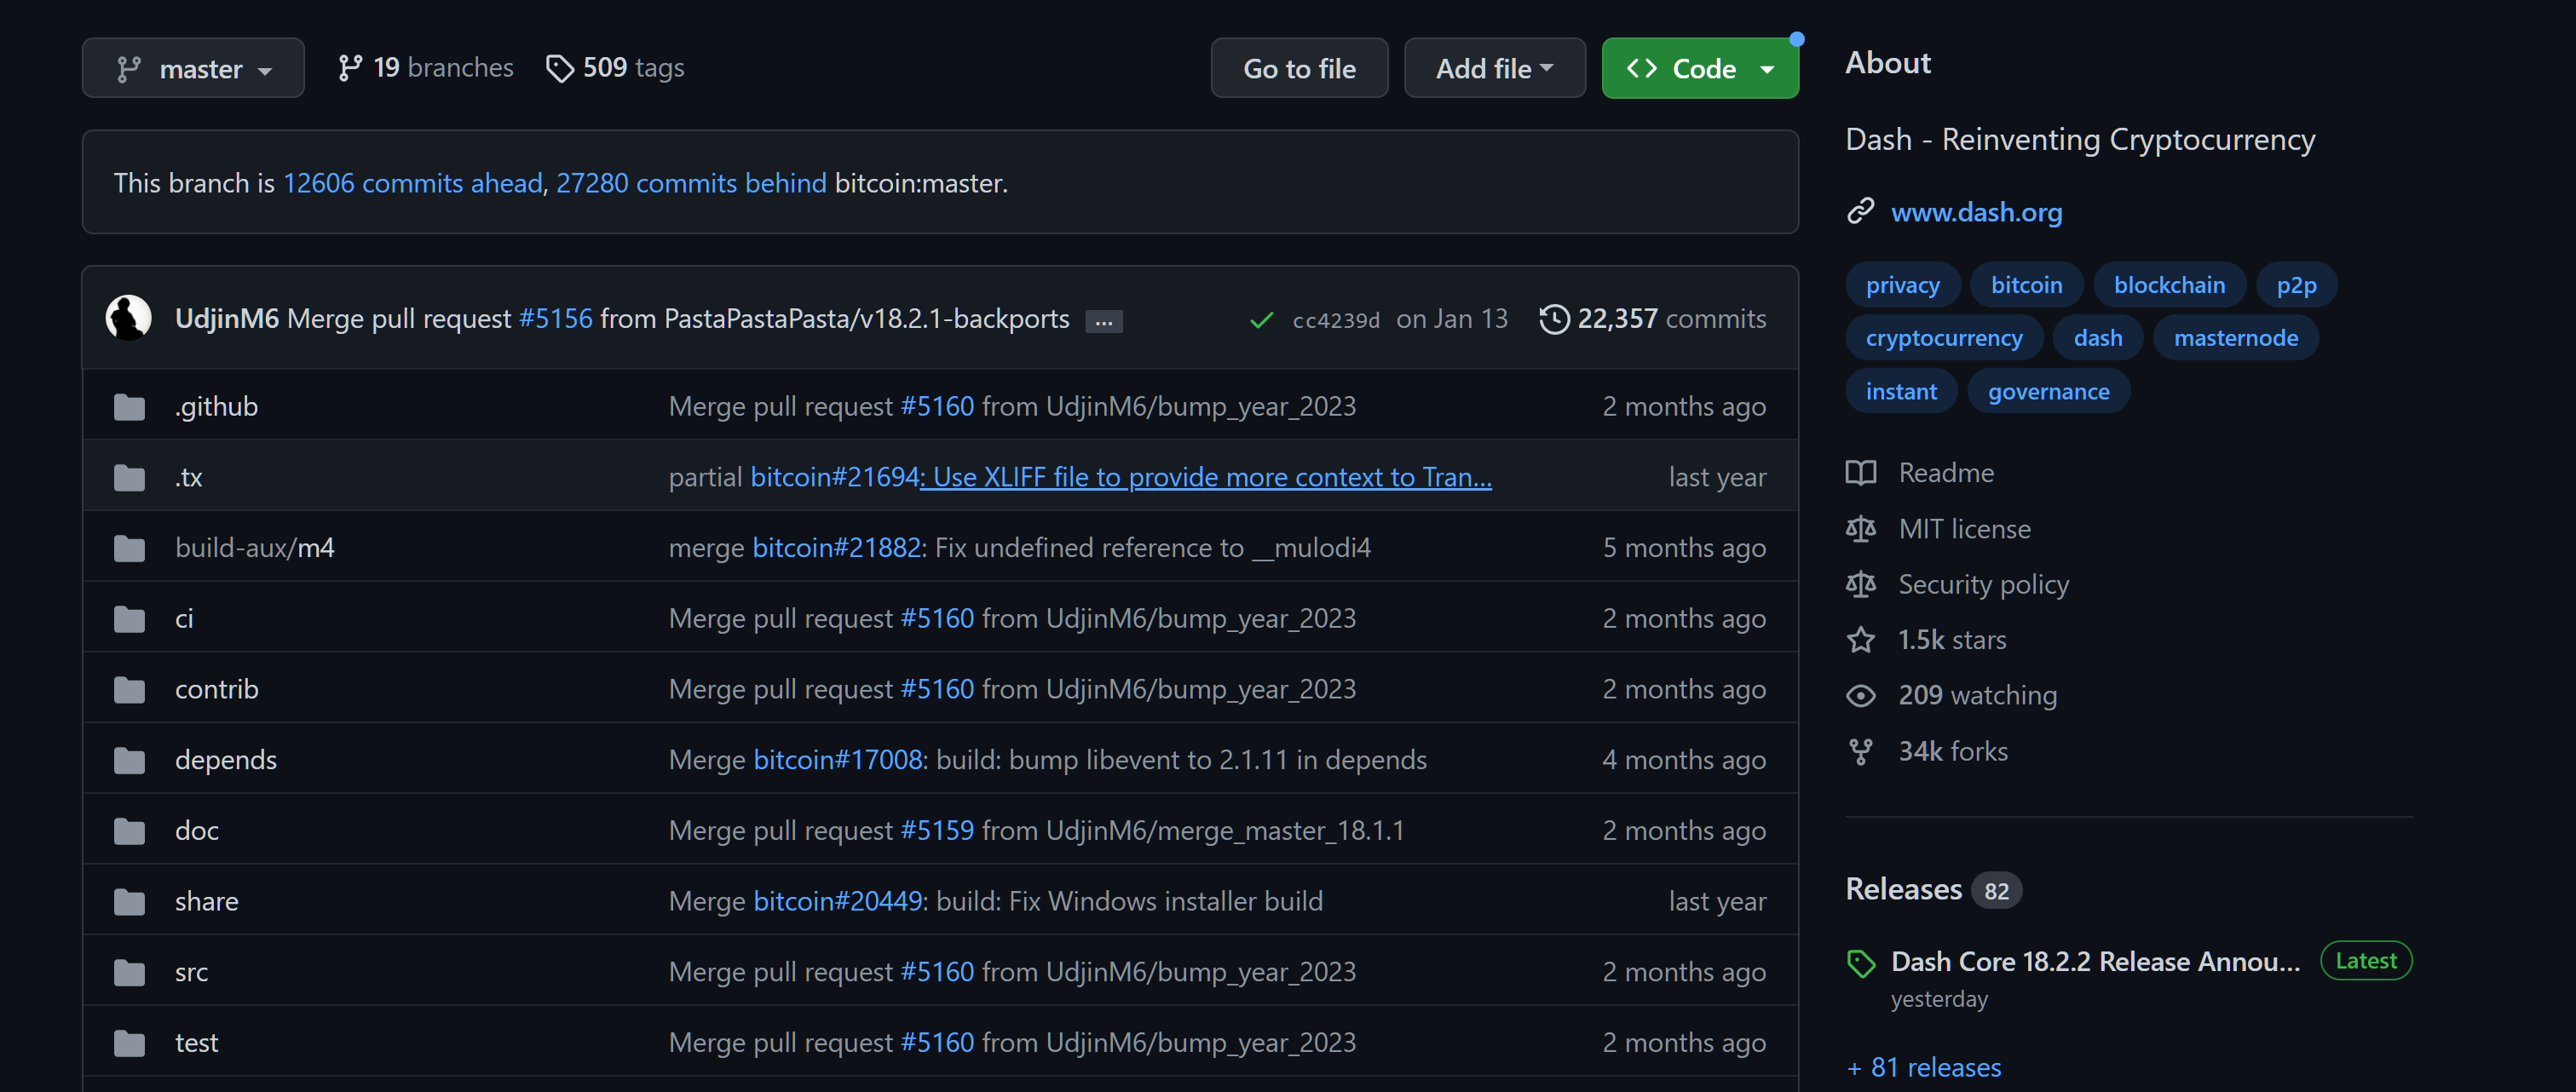The height and width of the screenshot is (1092, 2576).
Task: Show + 81 releases
Action: (1924, 1068)
